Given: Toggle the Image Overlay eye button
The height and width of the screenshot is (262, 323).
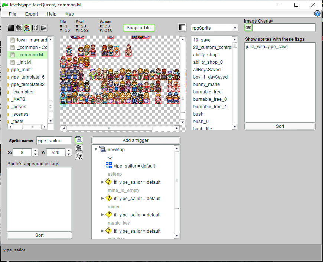Looking at the screenshot, I should point(248,28).
